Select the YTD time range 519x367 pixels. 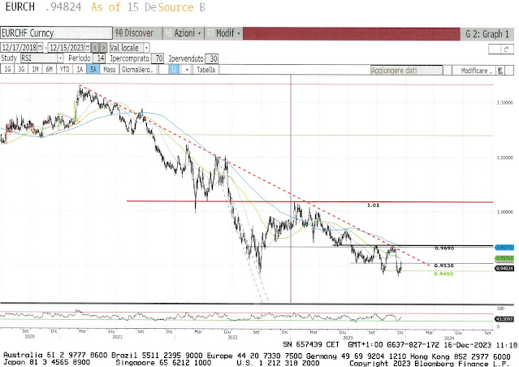[64, 70]
